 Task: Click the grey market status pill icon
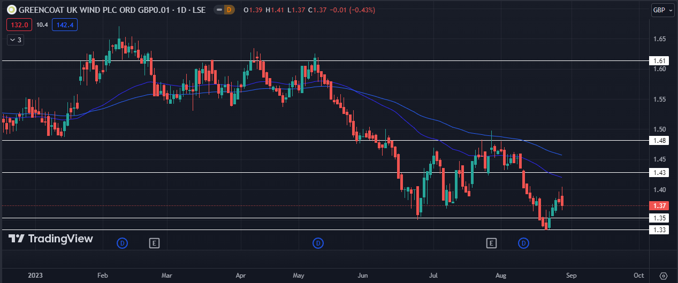(219, 10)
